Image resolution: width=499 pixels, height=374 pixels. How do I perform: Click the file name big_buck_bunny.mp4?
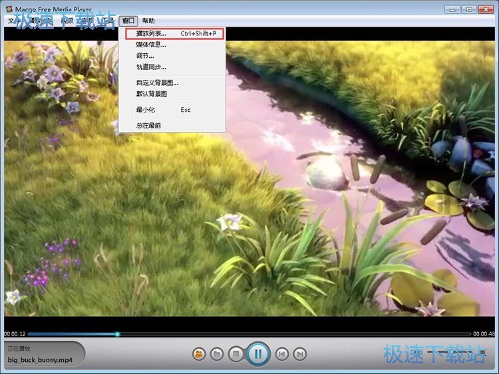40,360
